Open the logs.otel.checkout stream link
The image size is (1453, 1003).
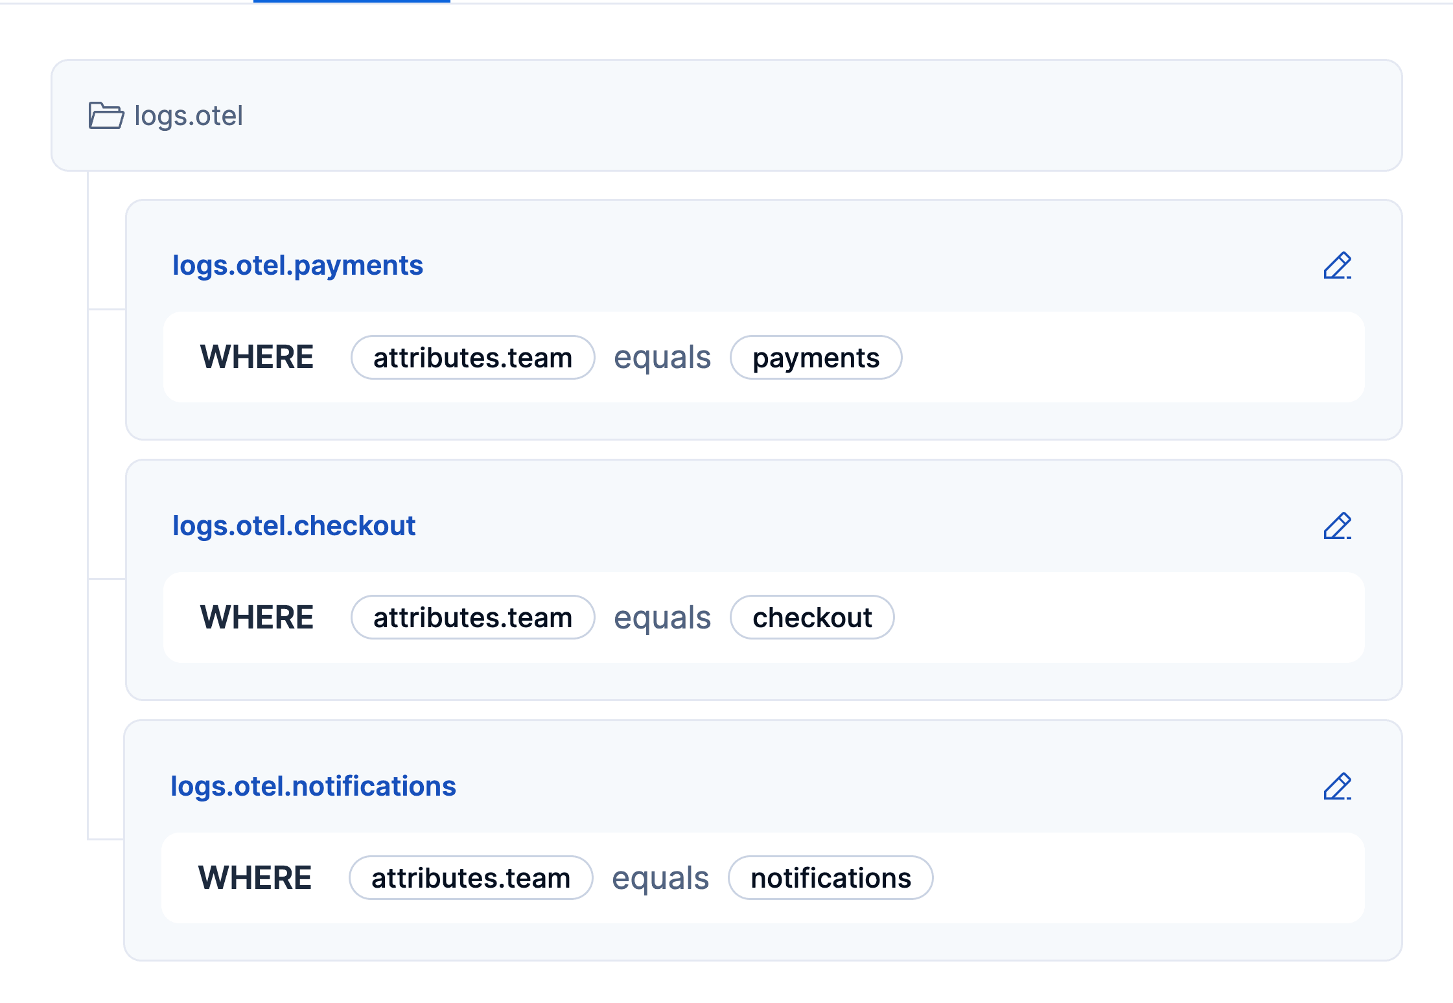pyautogui.click(x=294, y=525)
